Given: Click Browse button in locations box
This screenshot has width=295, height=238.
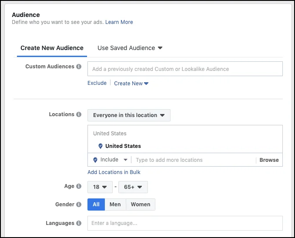Looking at the screenshot, I should click(269, 160).
